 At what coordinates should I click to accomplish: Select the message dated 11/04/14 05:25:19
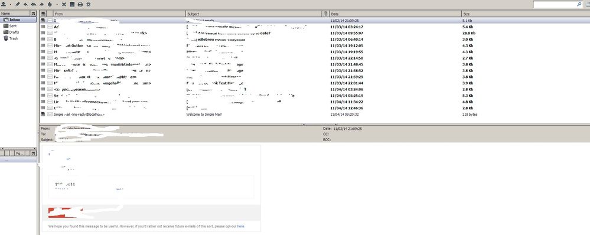(315, 96)
